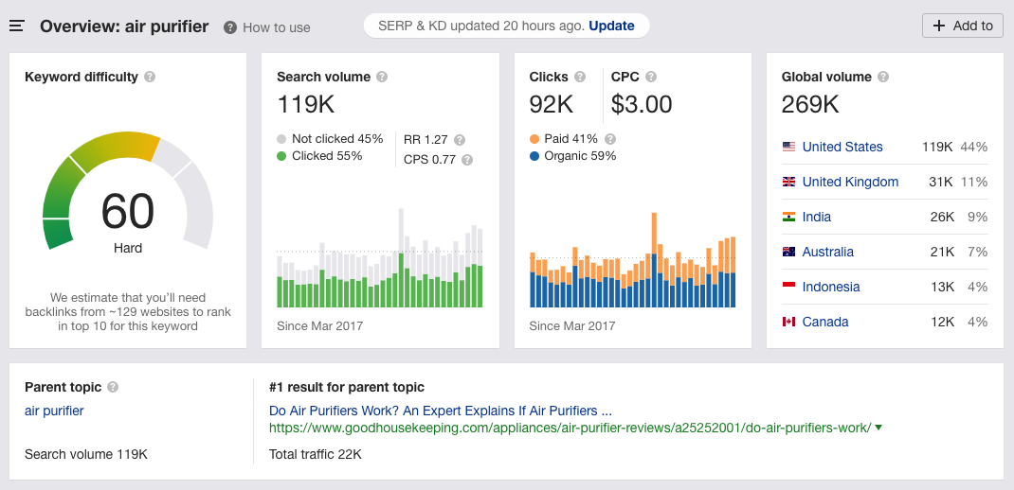
Task: Open the How to use link
Action: 267,27
